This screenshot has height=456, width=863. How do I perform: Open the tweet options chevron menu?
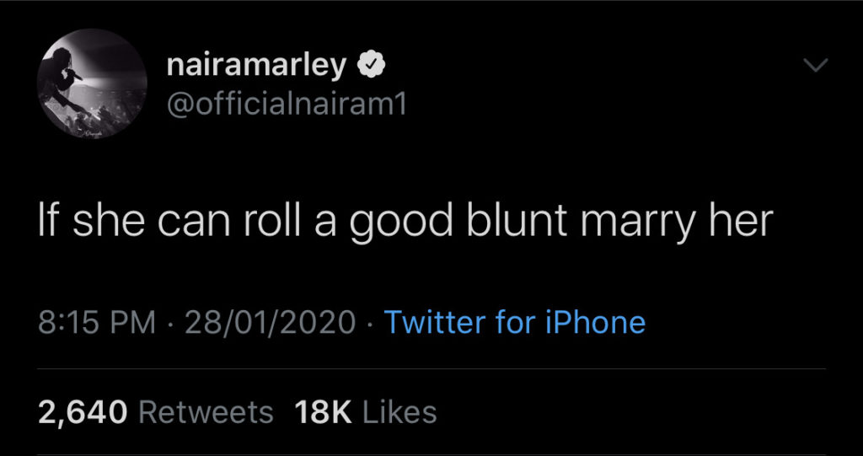817,66
